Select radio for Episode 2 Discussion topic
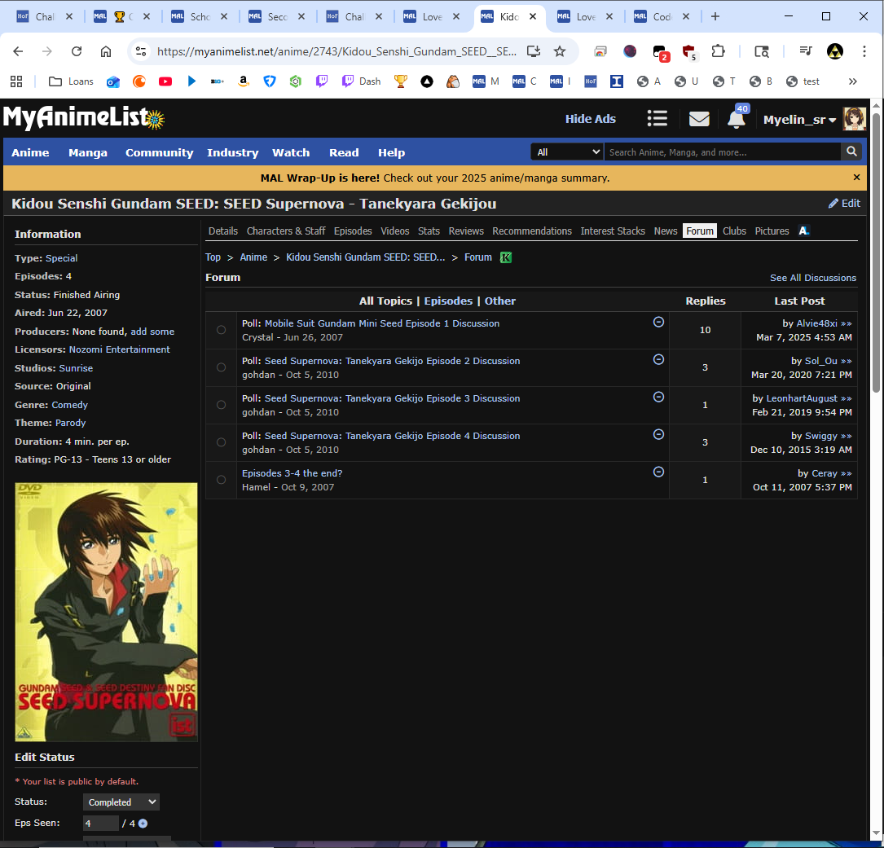The width and height of the screenshot is (884, 848). tap(221, 367)
